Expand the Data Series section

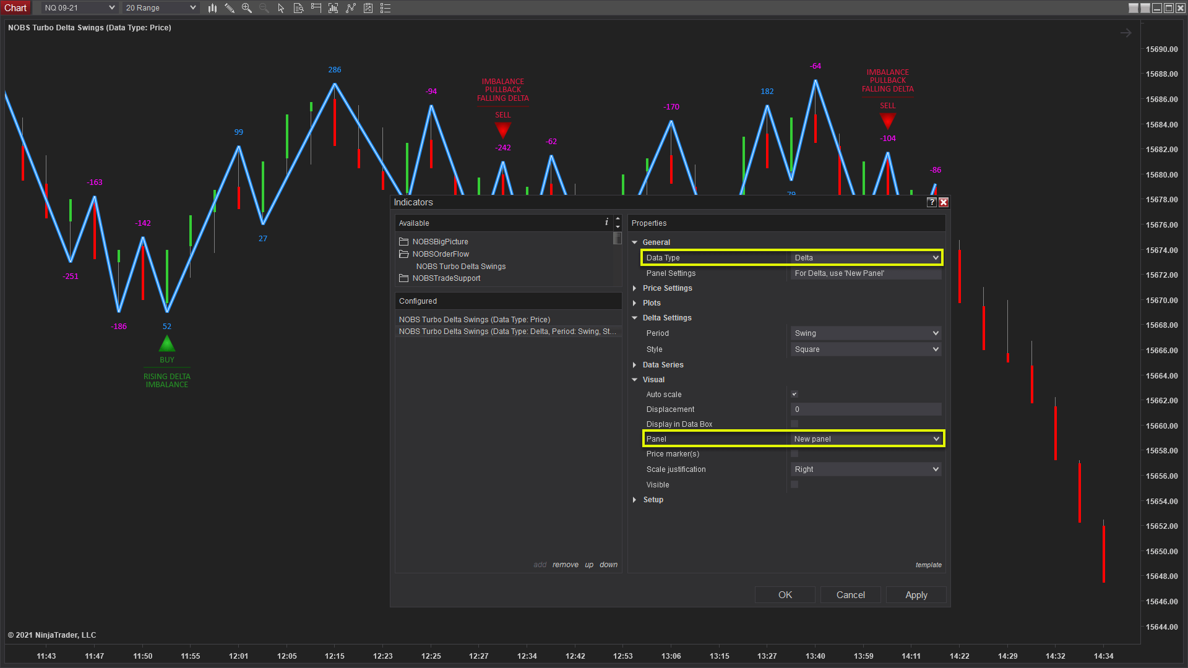[634, 365]
